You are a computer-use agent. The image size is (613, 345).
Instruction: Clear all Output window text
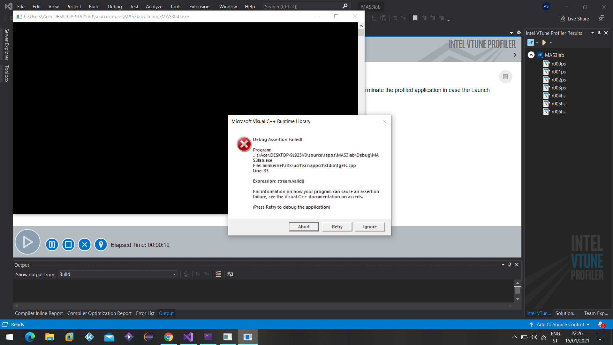(x=218, y=274)
